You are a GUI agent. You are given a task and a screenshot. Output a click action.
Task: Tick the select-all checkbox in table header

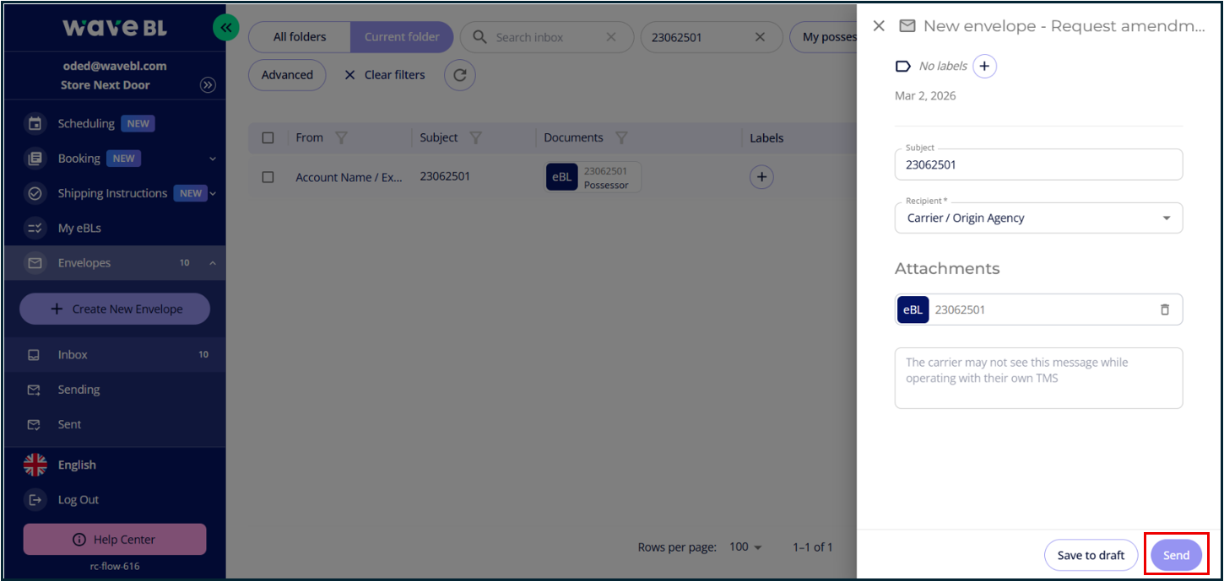[x=268, y=137]
